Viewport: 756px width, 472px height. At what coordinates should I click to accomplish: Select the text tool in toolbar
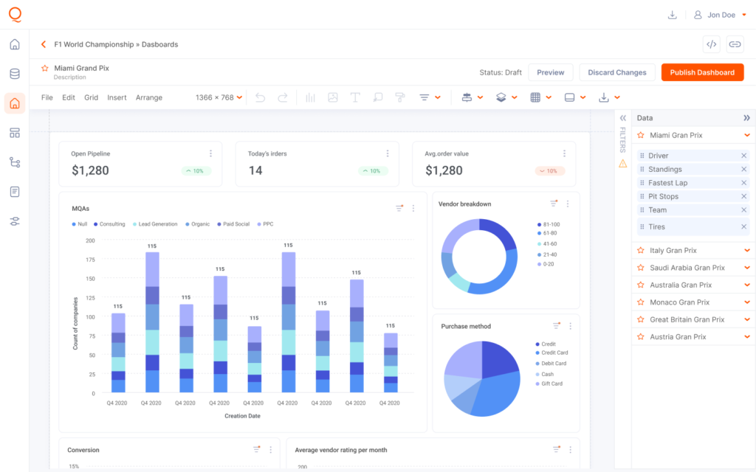[354, 97]
